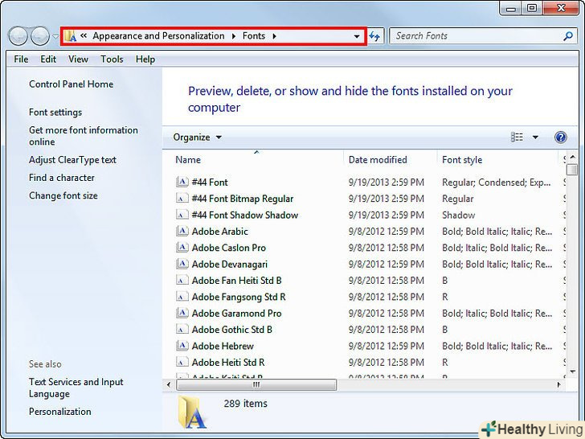Viewport: 585px width, 439px height.
Task: Sort by the Date modified column header
Action: [x=378, y=160]
